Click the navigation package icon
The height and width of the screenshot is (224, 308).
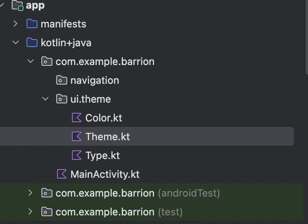[62, 80]
